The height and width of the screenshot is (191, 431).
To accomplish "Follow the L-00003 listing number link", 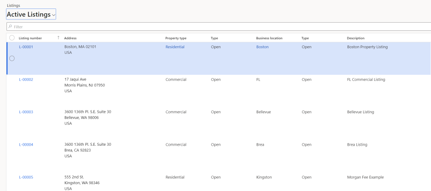I will click(x=26, y=112).
